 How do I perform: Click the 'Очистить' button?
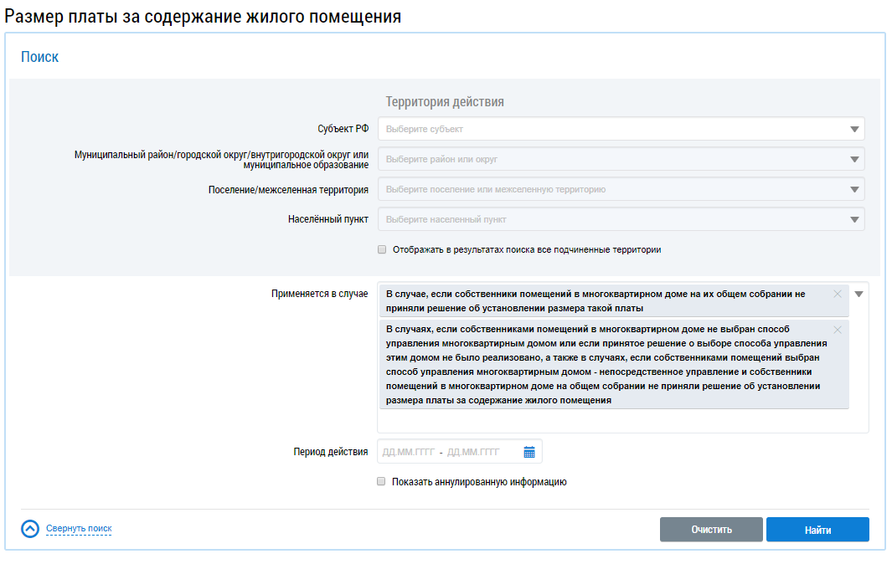(711, 530)
